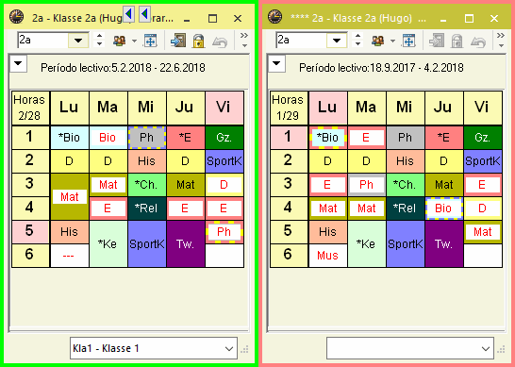Image resolution: width=515 pixels, height=367 pixels.
Task: Select red Ph cell on Tuesday, right timetable
Action: 367,185
